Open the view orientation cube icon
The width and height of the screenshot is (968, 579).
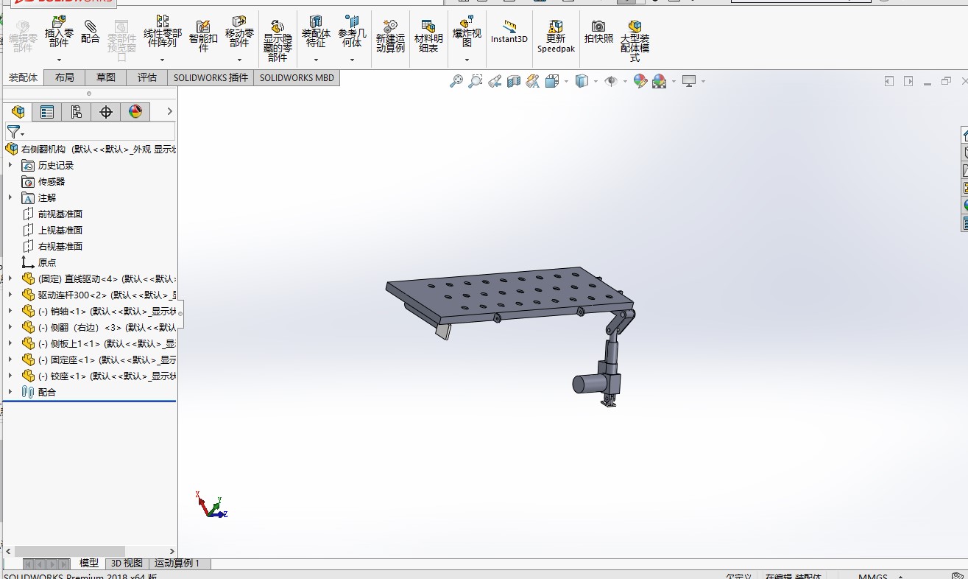pos(552,81)
